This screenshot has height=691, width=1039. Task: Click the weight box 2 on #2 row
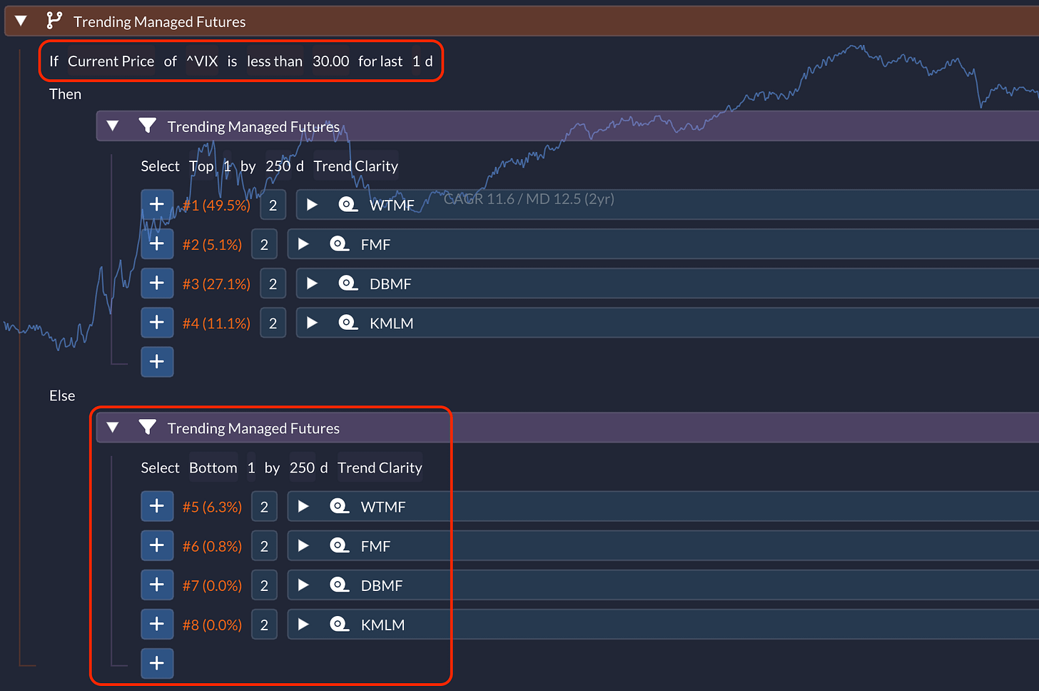[x=264, y=245]
